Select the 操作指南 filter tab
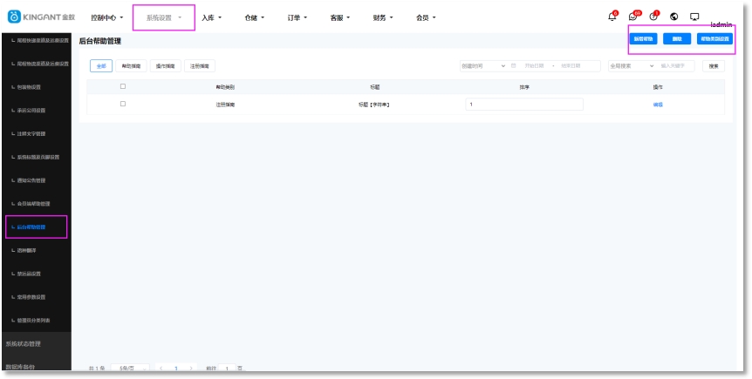The width and height of the screenshot is (752, 379). [x=166, y=66]
